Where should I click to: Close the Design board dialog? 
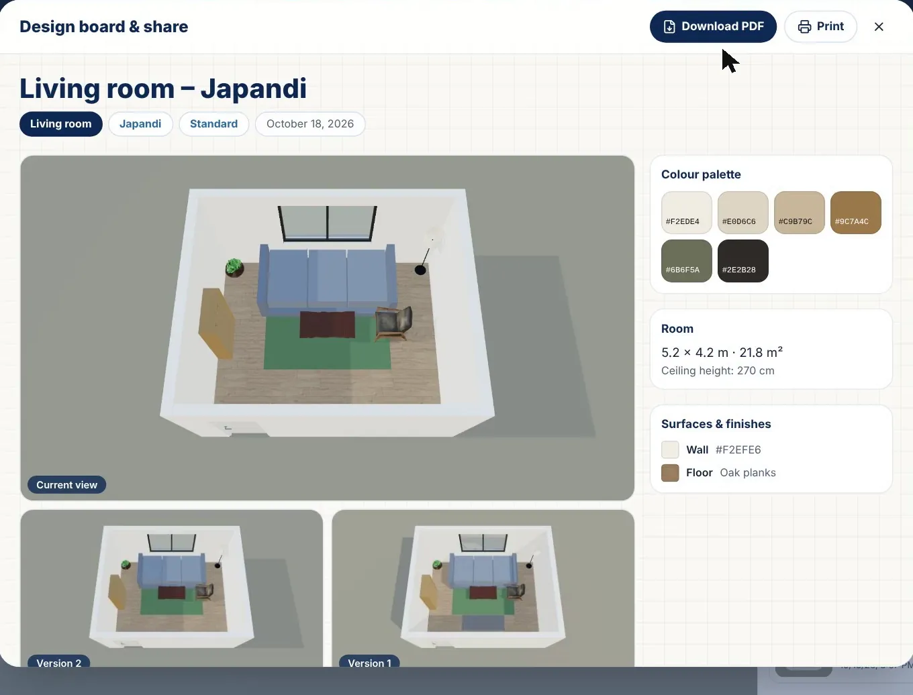click(x=879, y=27)
